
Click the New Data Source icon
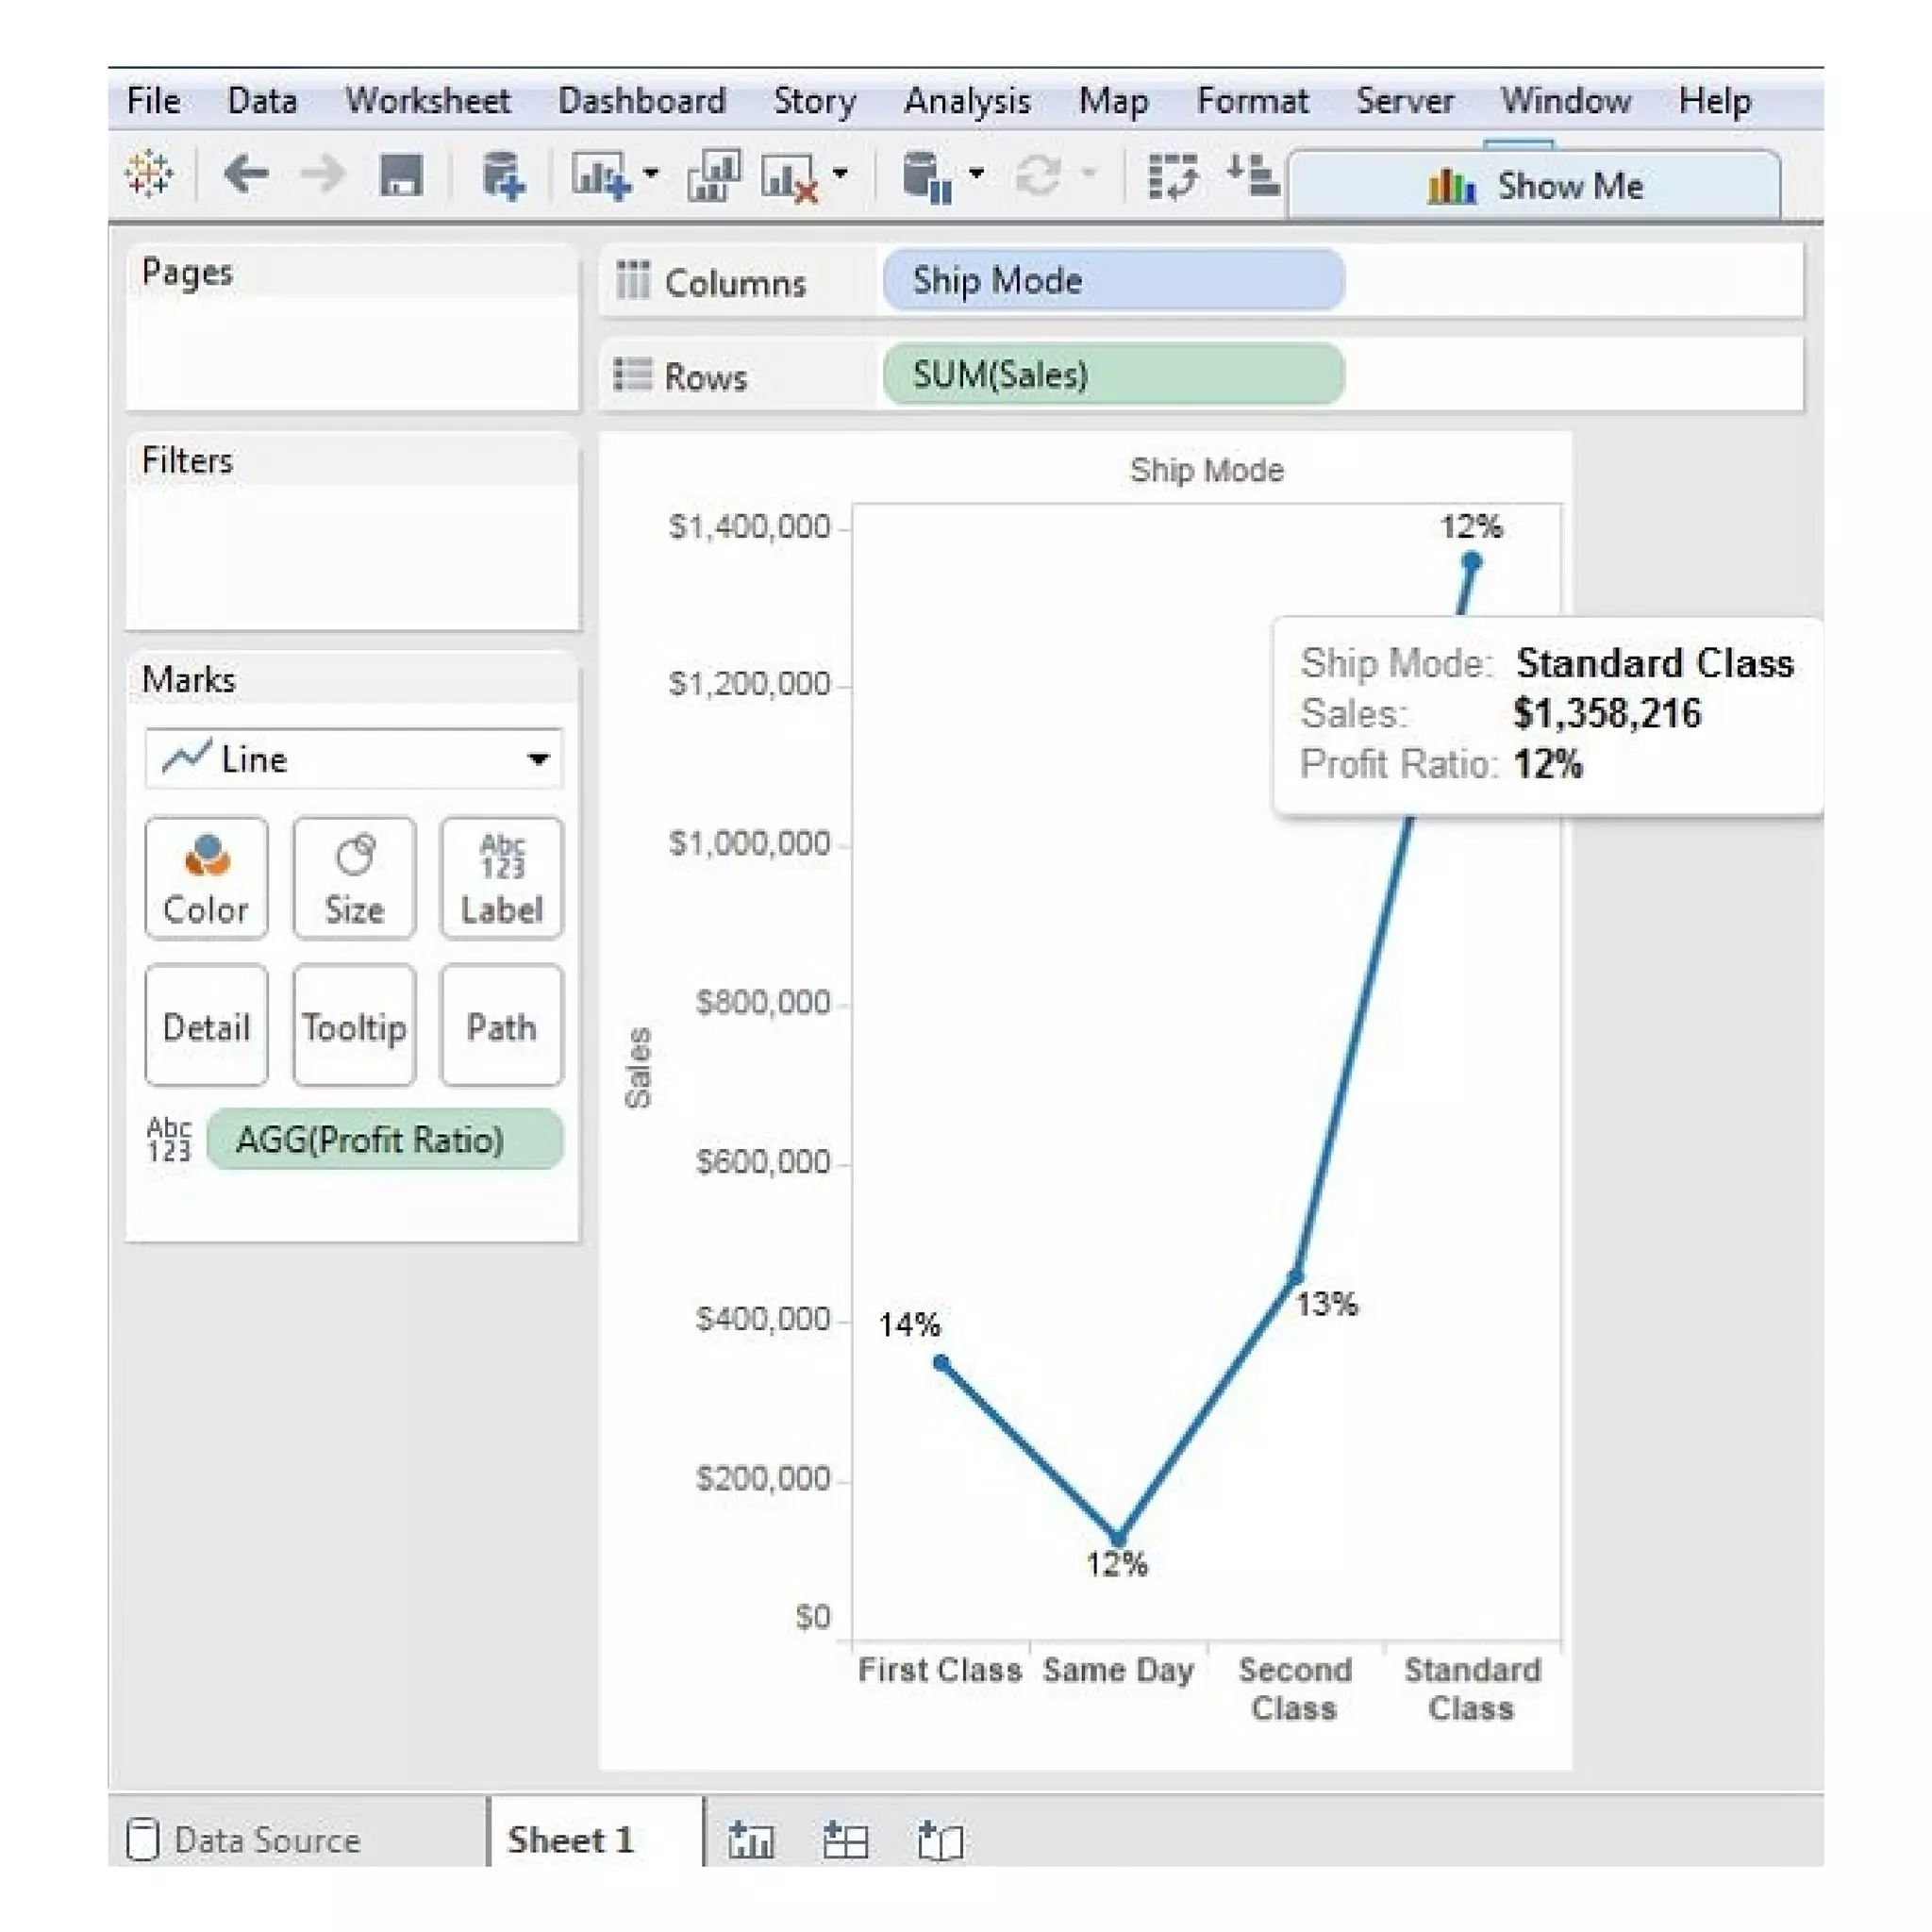pos(503,176)
